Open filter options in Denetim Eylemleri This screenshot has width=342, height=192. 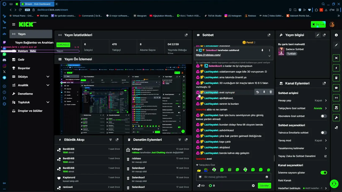tap(180, 140)
